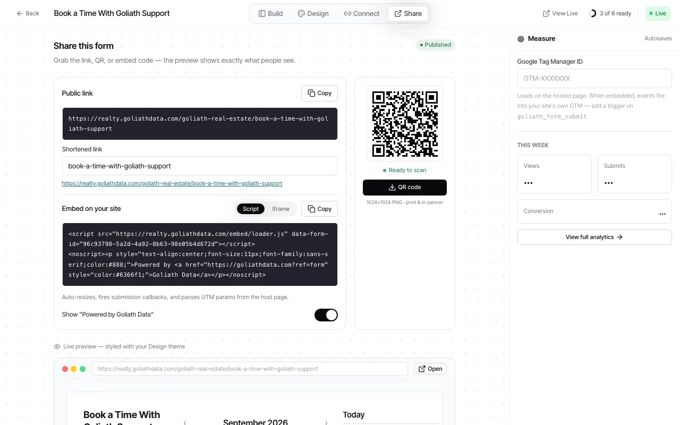Click the Measure panel target icon
This screenshot has width=680, height=425.
pyautogui.click(x=521, y=39)
